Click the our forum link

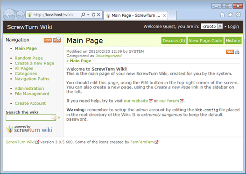[x=169, y=101]
